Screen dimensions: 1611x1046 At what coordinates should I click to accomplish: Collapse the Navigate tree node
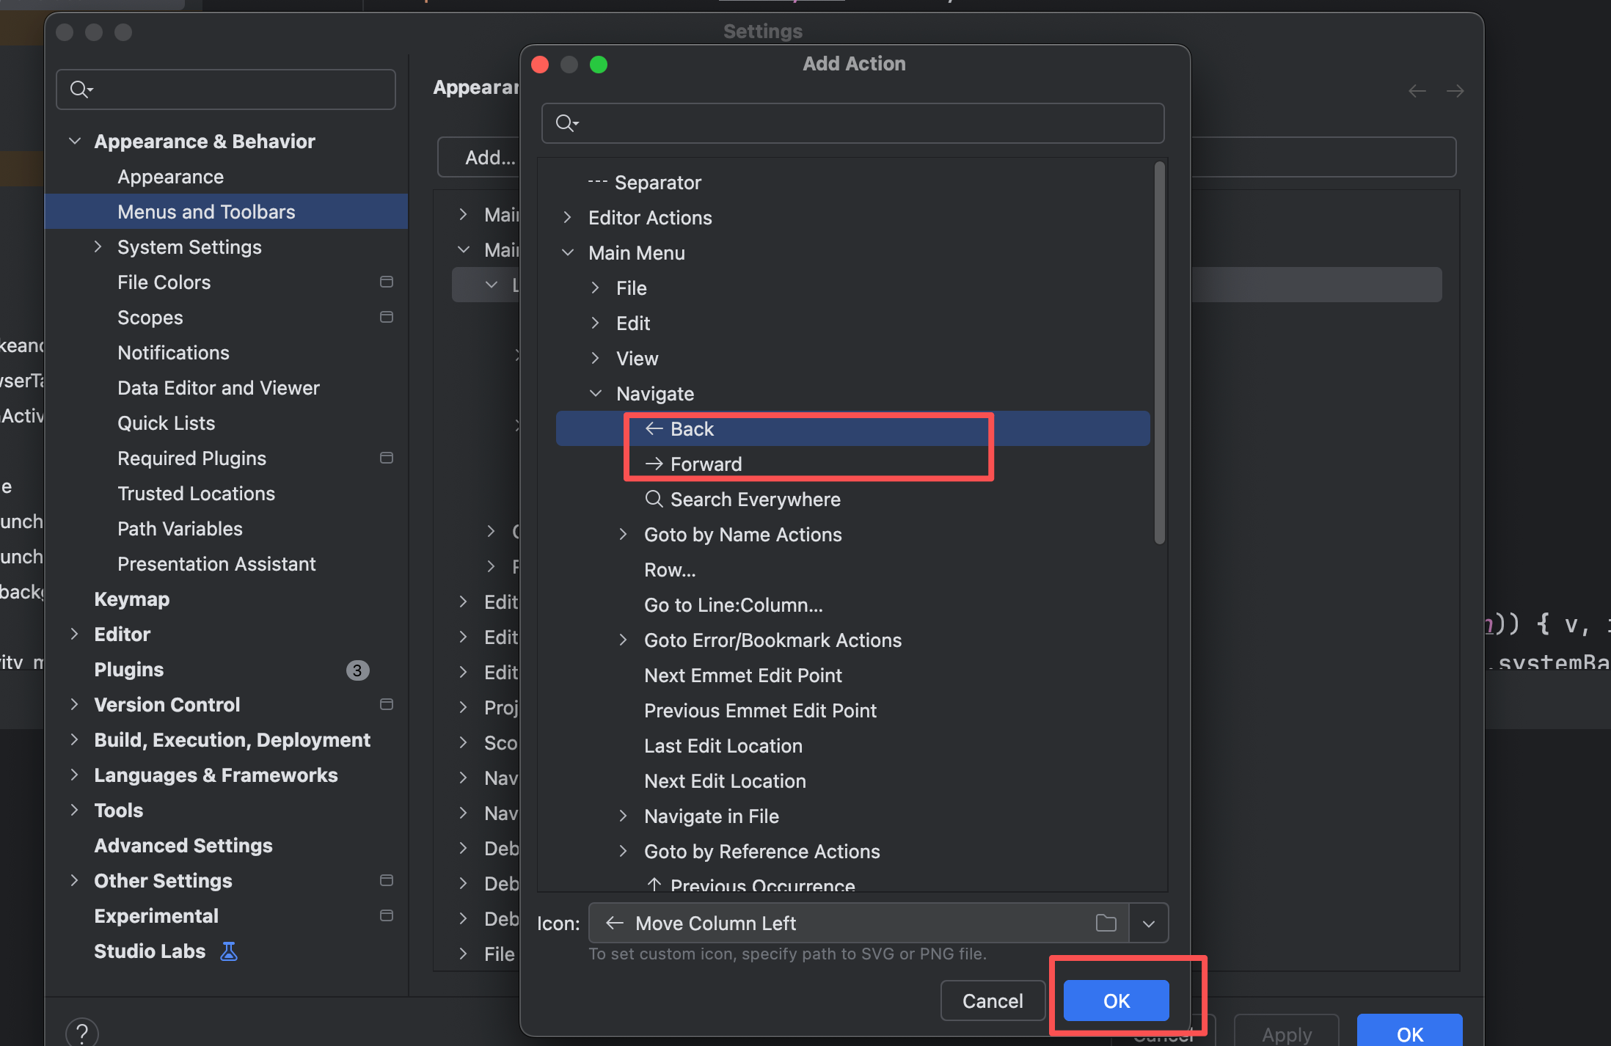(x=596, y=394)
